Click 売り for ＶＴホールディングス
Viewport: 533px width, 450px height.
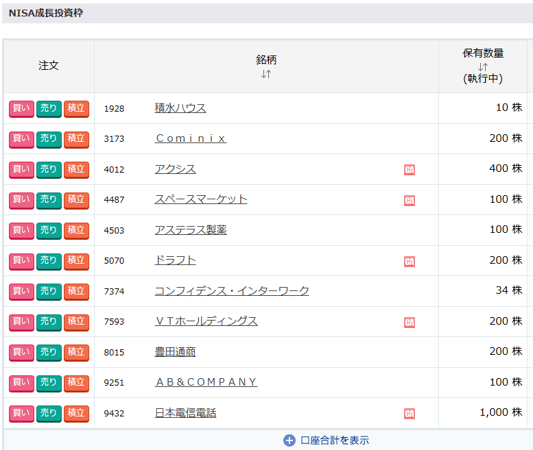(49, 323)
